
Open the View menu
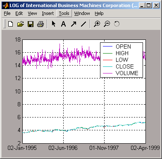(x=32, y=13)
